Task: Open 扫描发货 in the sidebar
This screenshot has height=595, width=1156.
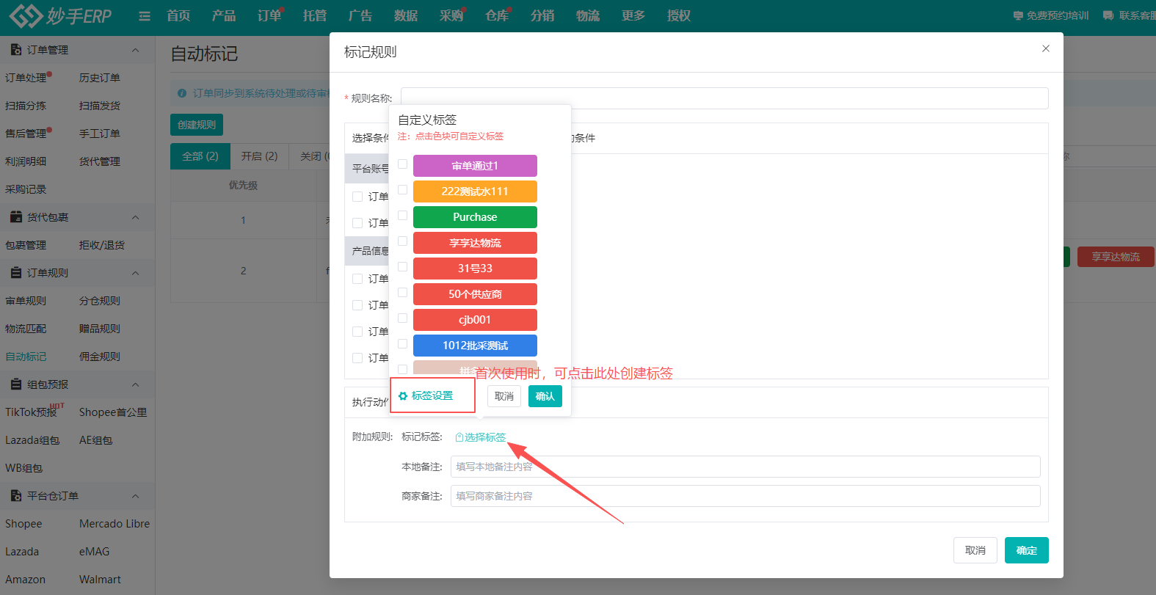Action: (100, 106)
